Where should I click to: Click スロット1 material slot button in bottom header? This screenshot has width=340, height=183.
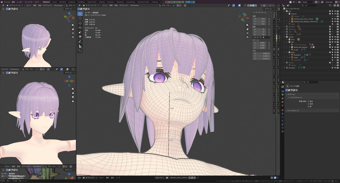[160, 178]
